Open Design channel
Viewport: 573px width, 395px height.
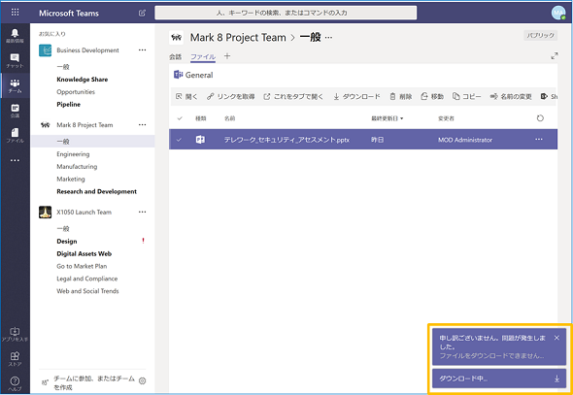(x=67, y=241)
